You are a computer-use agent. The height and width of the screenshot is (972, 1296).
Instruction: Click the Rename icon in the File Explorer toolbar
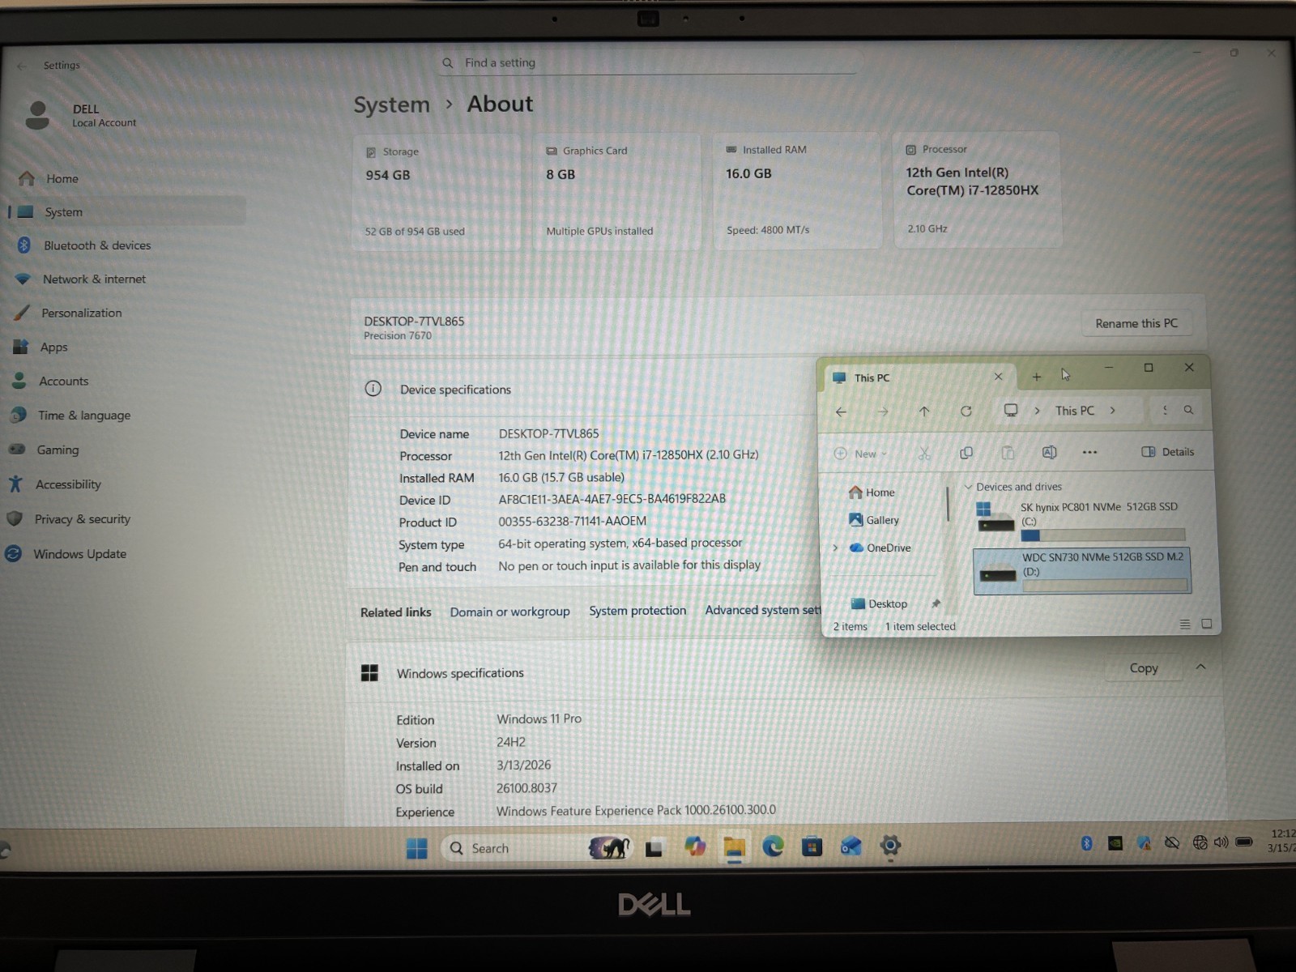[x=1049, y=453]
